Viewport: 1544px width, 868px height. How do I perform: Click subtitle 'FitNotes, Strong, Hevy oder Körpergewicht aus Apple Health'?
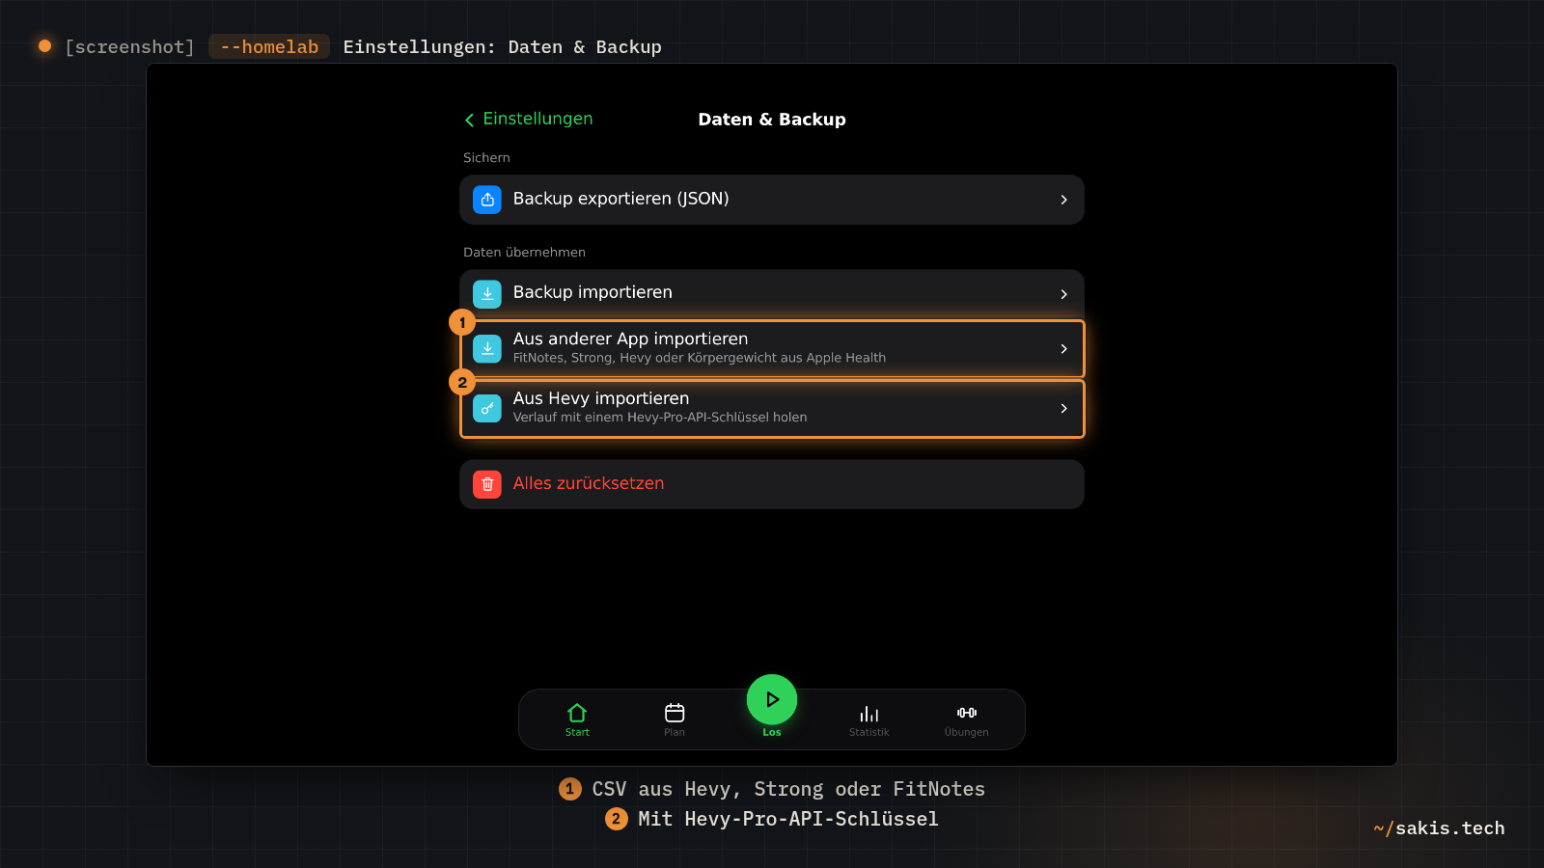pyautogui.click(x=700, y=358)
